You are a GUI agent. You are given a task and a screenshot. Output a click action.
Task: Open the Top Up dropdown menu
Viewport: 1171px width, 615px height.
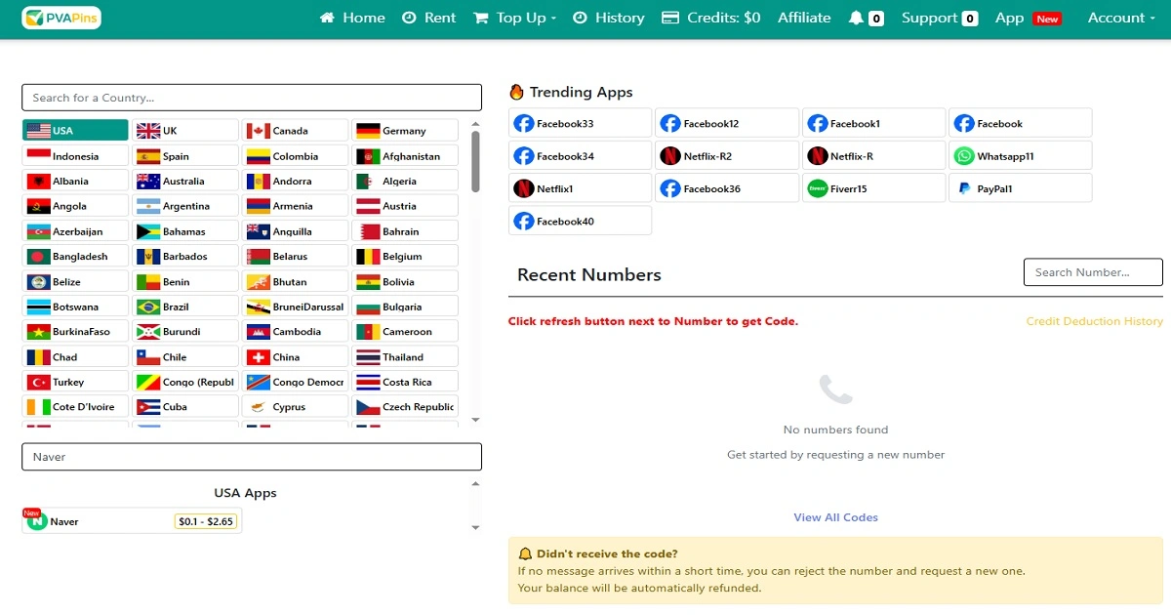coord(514,18)
